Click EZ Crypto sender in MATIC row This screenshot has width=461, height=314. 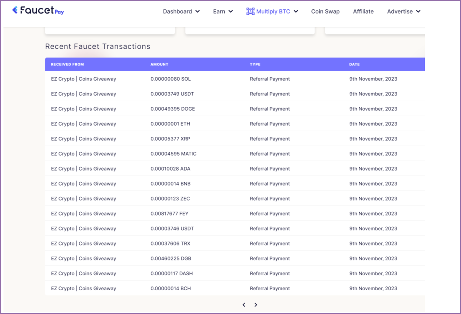coord(83,154)
